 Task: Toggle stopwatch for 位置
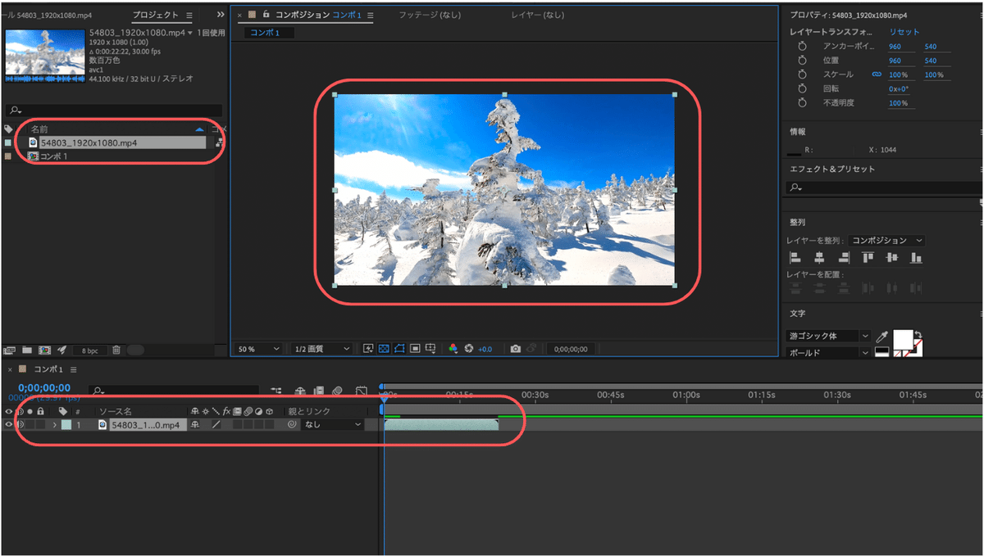point(803,61)
